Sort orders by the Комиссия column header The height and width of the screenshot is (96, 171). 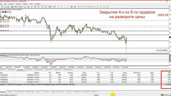[x=137, y=73]
